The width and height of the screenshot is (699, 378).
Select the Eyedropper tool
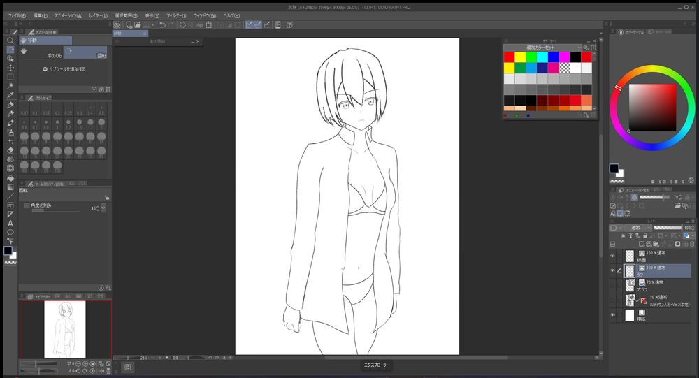click(10, 95)
